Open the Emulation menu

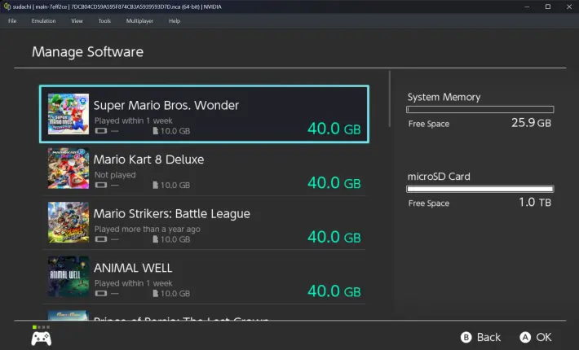coord(43,21)
